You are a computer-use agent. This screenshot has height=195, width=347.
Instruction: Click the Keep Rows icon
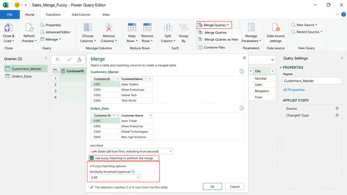(132, 28)
